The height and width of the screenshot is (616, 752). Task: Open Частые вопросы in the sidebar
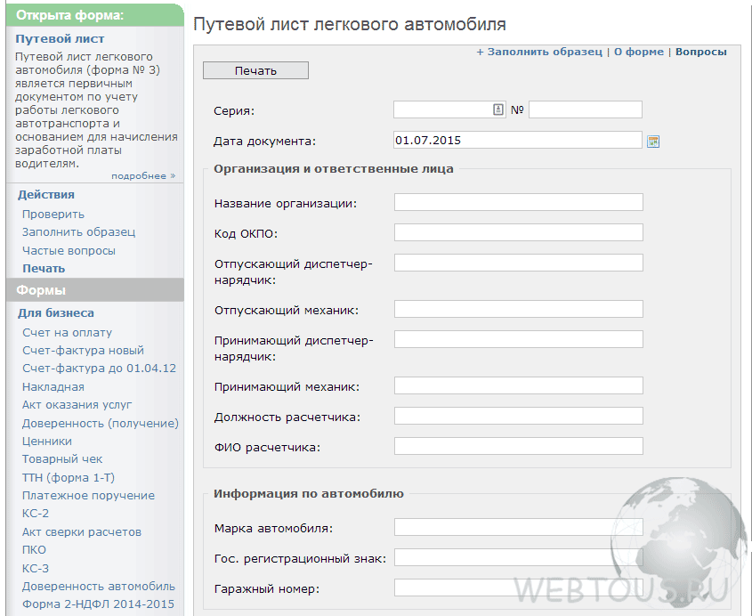pyautogui.click(x=69, y=250)
